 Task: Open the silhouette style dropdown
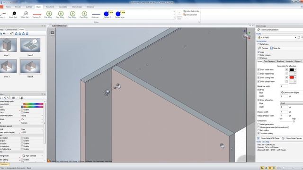tap(292, 103)
